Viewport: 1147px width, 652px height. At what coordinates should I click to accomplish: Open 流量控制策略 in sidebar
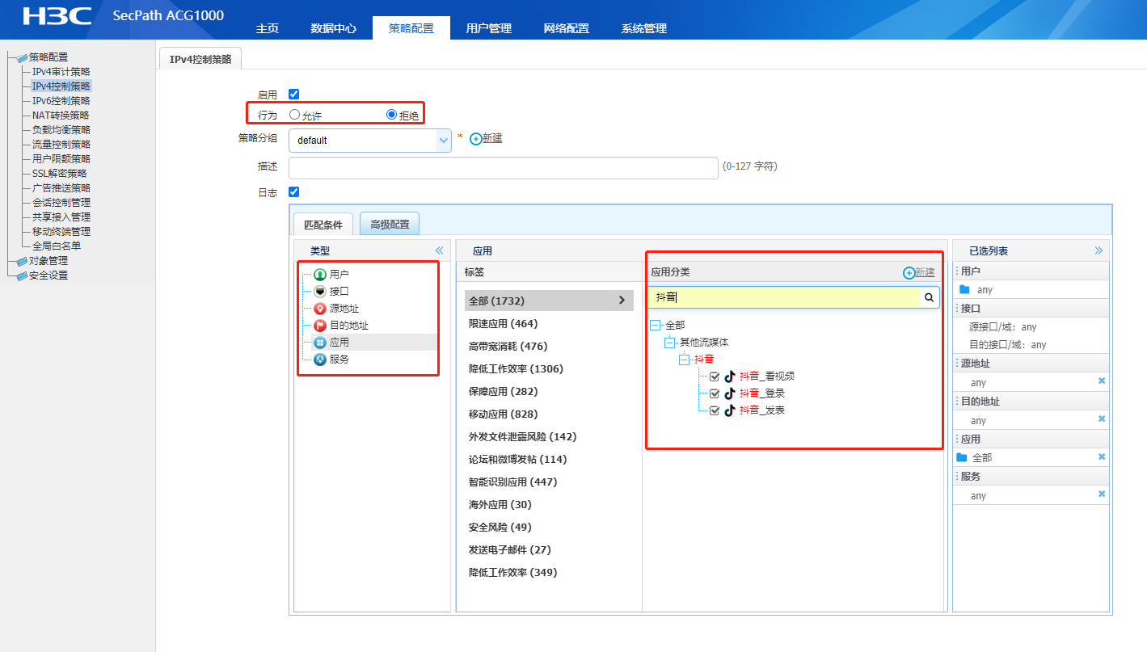tap(61, 145)
